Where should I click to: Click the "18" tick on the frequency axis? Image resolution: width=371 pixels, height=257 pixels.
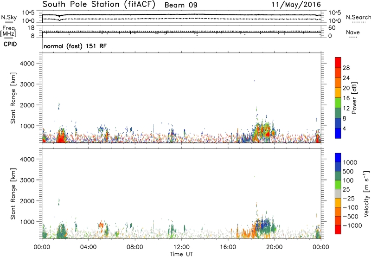point(31,28)
